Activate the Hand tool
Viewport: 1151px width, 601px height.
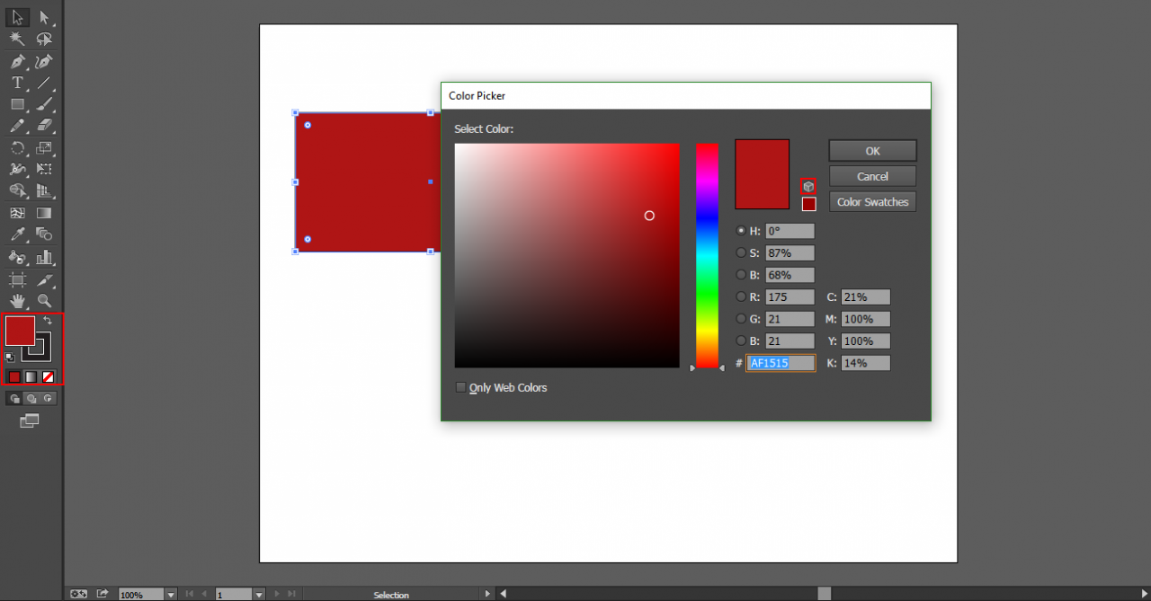17,301
